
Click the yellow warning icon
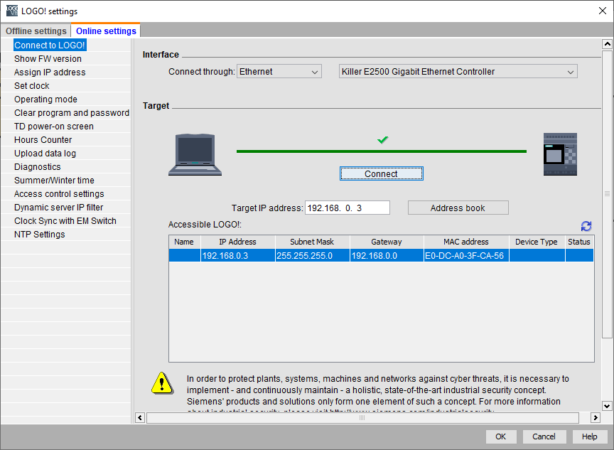tap(162, 384)
